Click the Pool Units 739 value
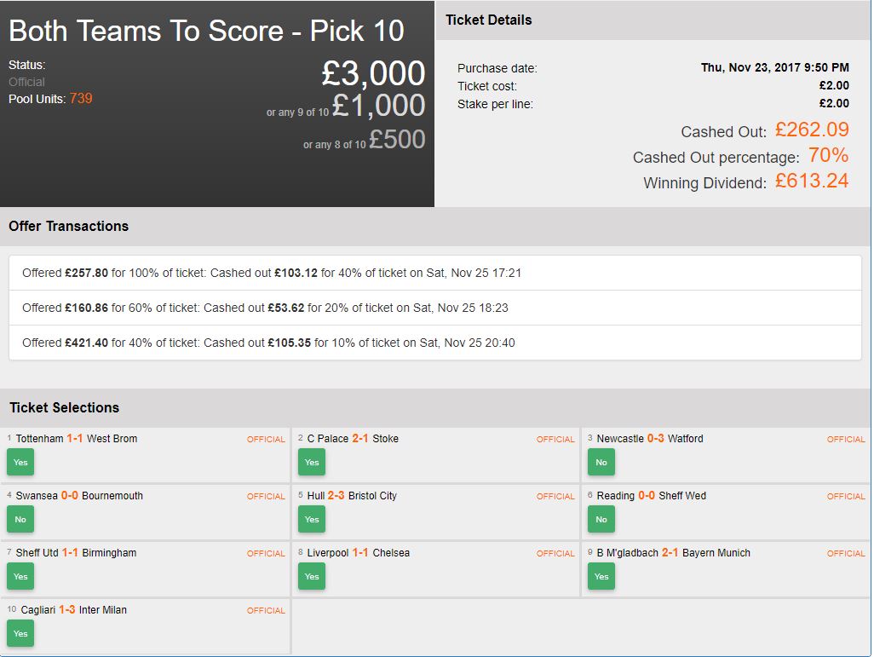The height and width of the screenshot is (657, 874). [x=81, y=99]
